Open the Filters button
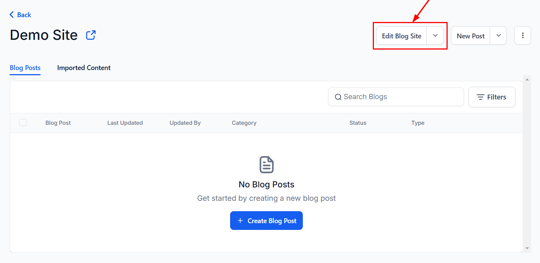 pos(492,97)
